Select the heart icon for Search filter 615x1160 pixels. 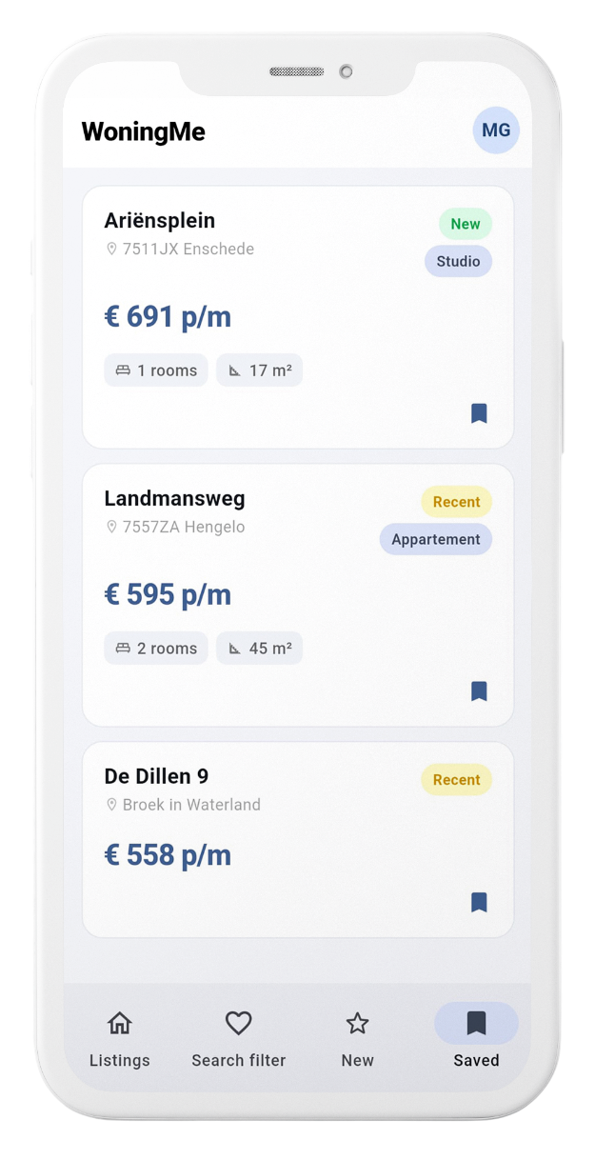pyautogui.click(x=238, y=1023)
